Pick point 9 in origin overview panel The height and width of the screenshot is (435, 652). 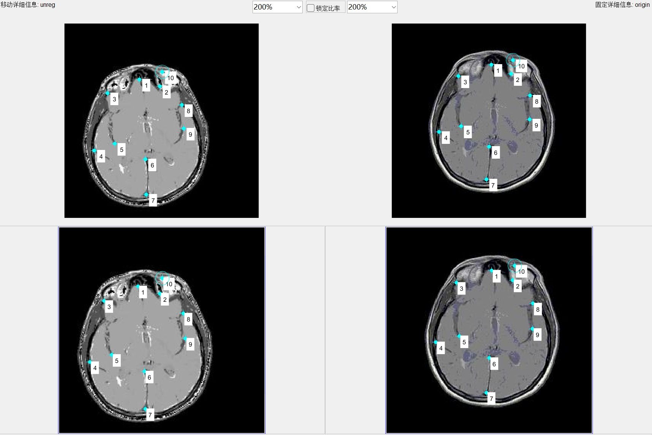pyautogui.click(x=532, y=329)
